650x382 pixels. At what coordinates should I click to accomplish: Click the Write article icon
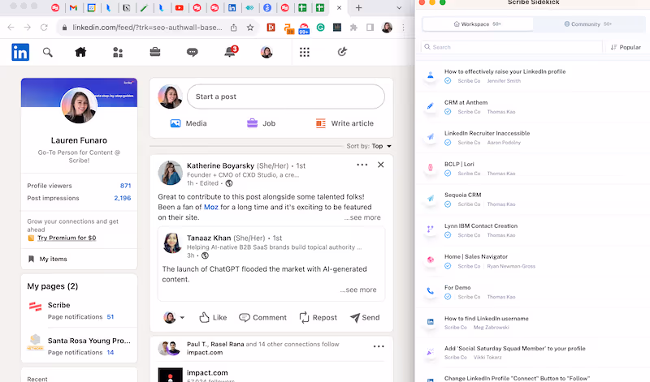coord(321,123)
